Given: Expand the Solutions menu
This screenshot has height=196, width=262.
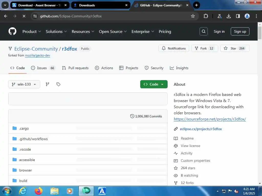Looking at the screenshot, I should click(56, 31).
